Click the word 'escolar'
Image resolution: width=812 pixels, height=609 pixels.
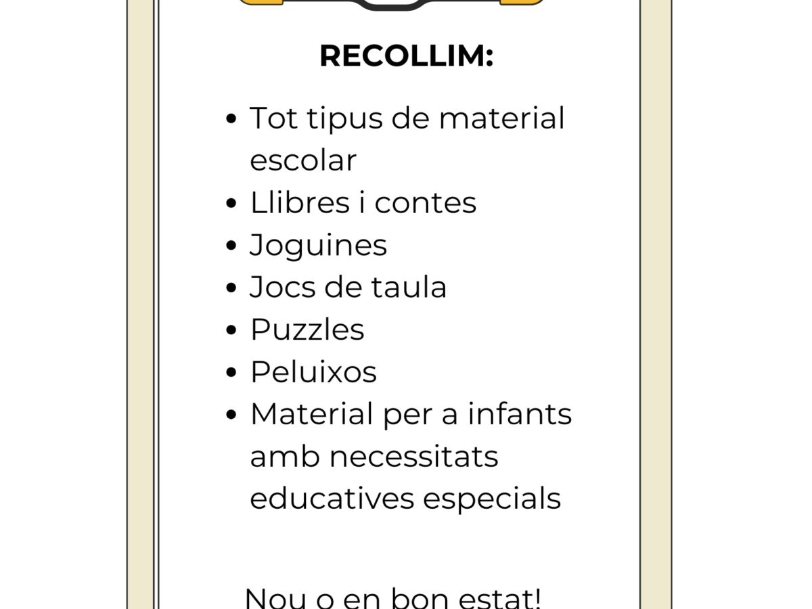tap(302, 160)
